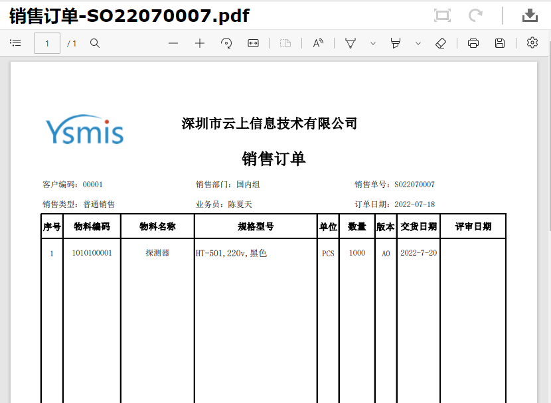Screen dimensions: 551x403
Task: Click the total page count "/ 1"
Action: click(72, 43)
